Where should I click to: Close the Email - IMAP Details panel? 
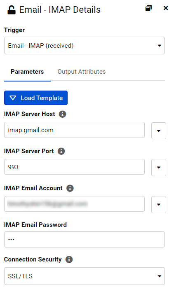pos(166,8)
